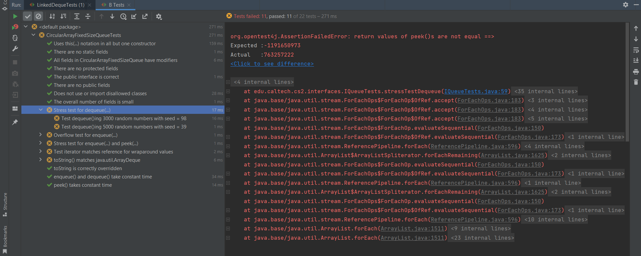Toggle the Show Passed tests checkmark filter
641x256 pixels.
pyautogui.click(x=28, y=16)
